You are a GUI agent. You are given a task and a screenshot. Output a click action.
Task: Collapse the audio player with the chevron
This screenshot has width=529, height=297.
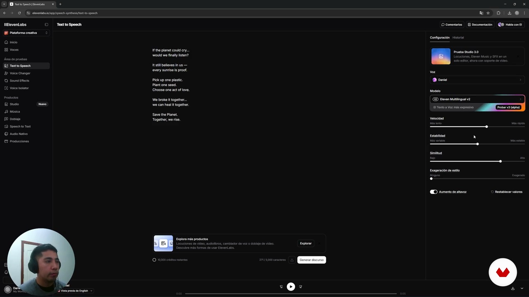point(522,288)
